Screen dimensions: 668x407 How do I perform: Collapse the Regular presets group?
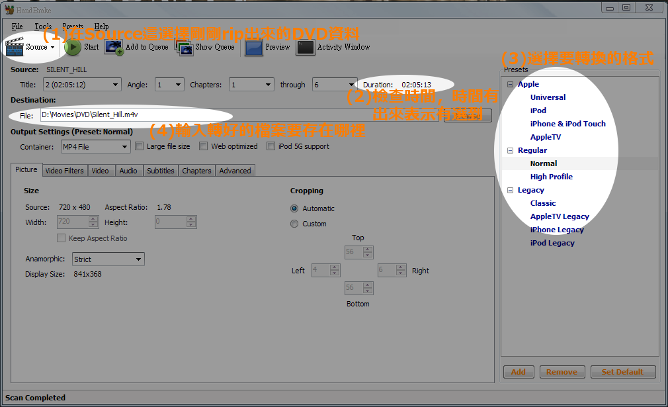tap(511, 150)
